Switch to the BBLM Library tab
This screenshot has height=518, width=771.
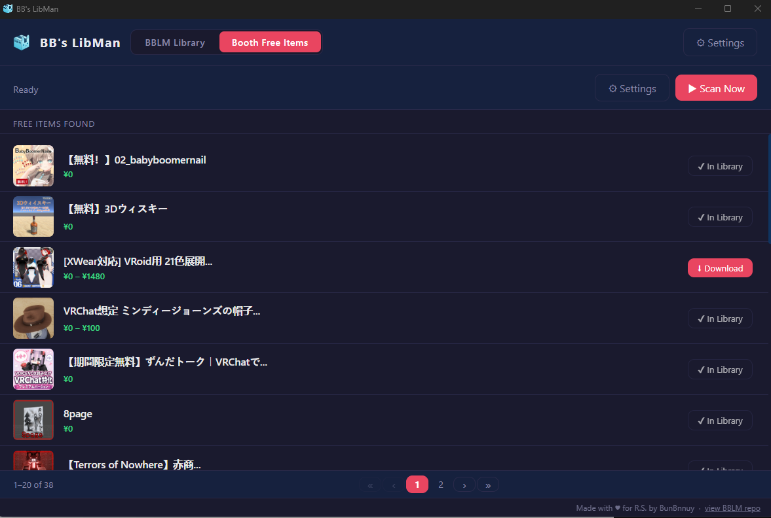(x=175, y=43)
